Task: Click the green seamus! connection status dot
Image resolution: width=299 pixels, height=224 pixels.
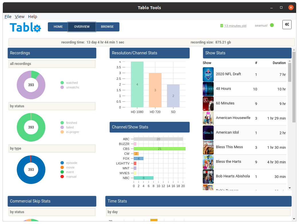Action: [x=272, y=25]
